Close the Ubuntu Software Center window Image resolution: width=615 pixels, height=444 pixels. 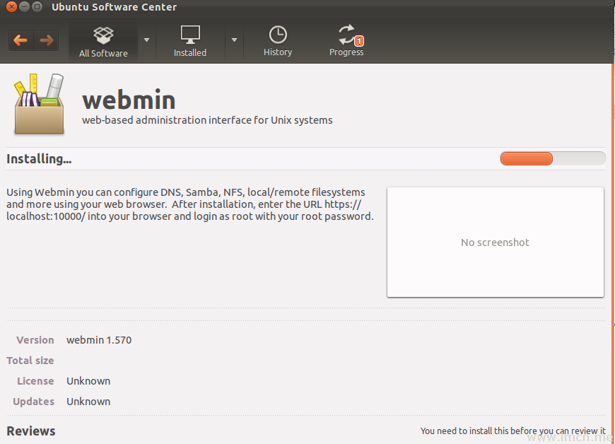pos(12,6)
